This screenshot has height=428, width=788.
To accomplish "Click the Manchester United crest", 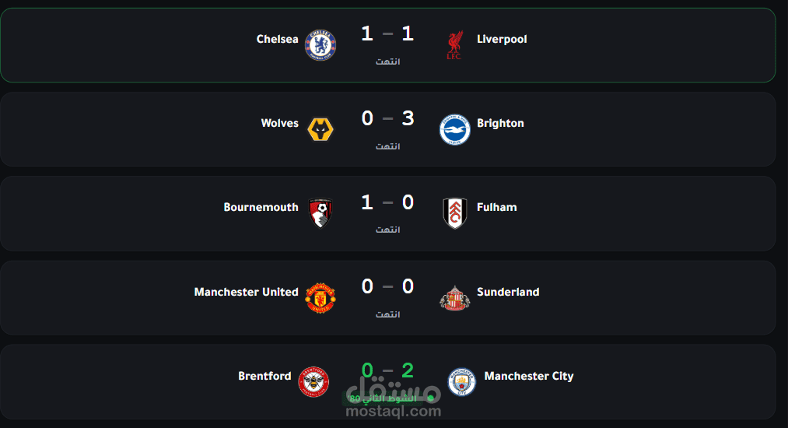I will pos(320,298).
